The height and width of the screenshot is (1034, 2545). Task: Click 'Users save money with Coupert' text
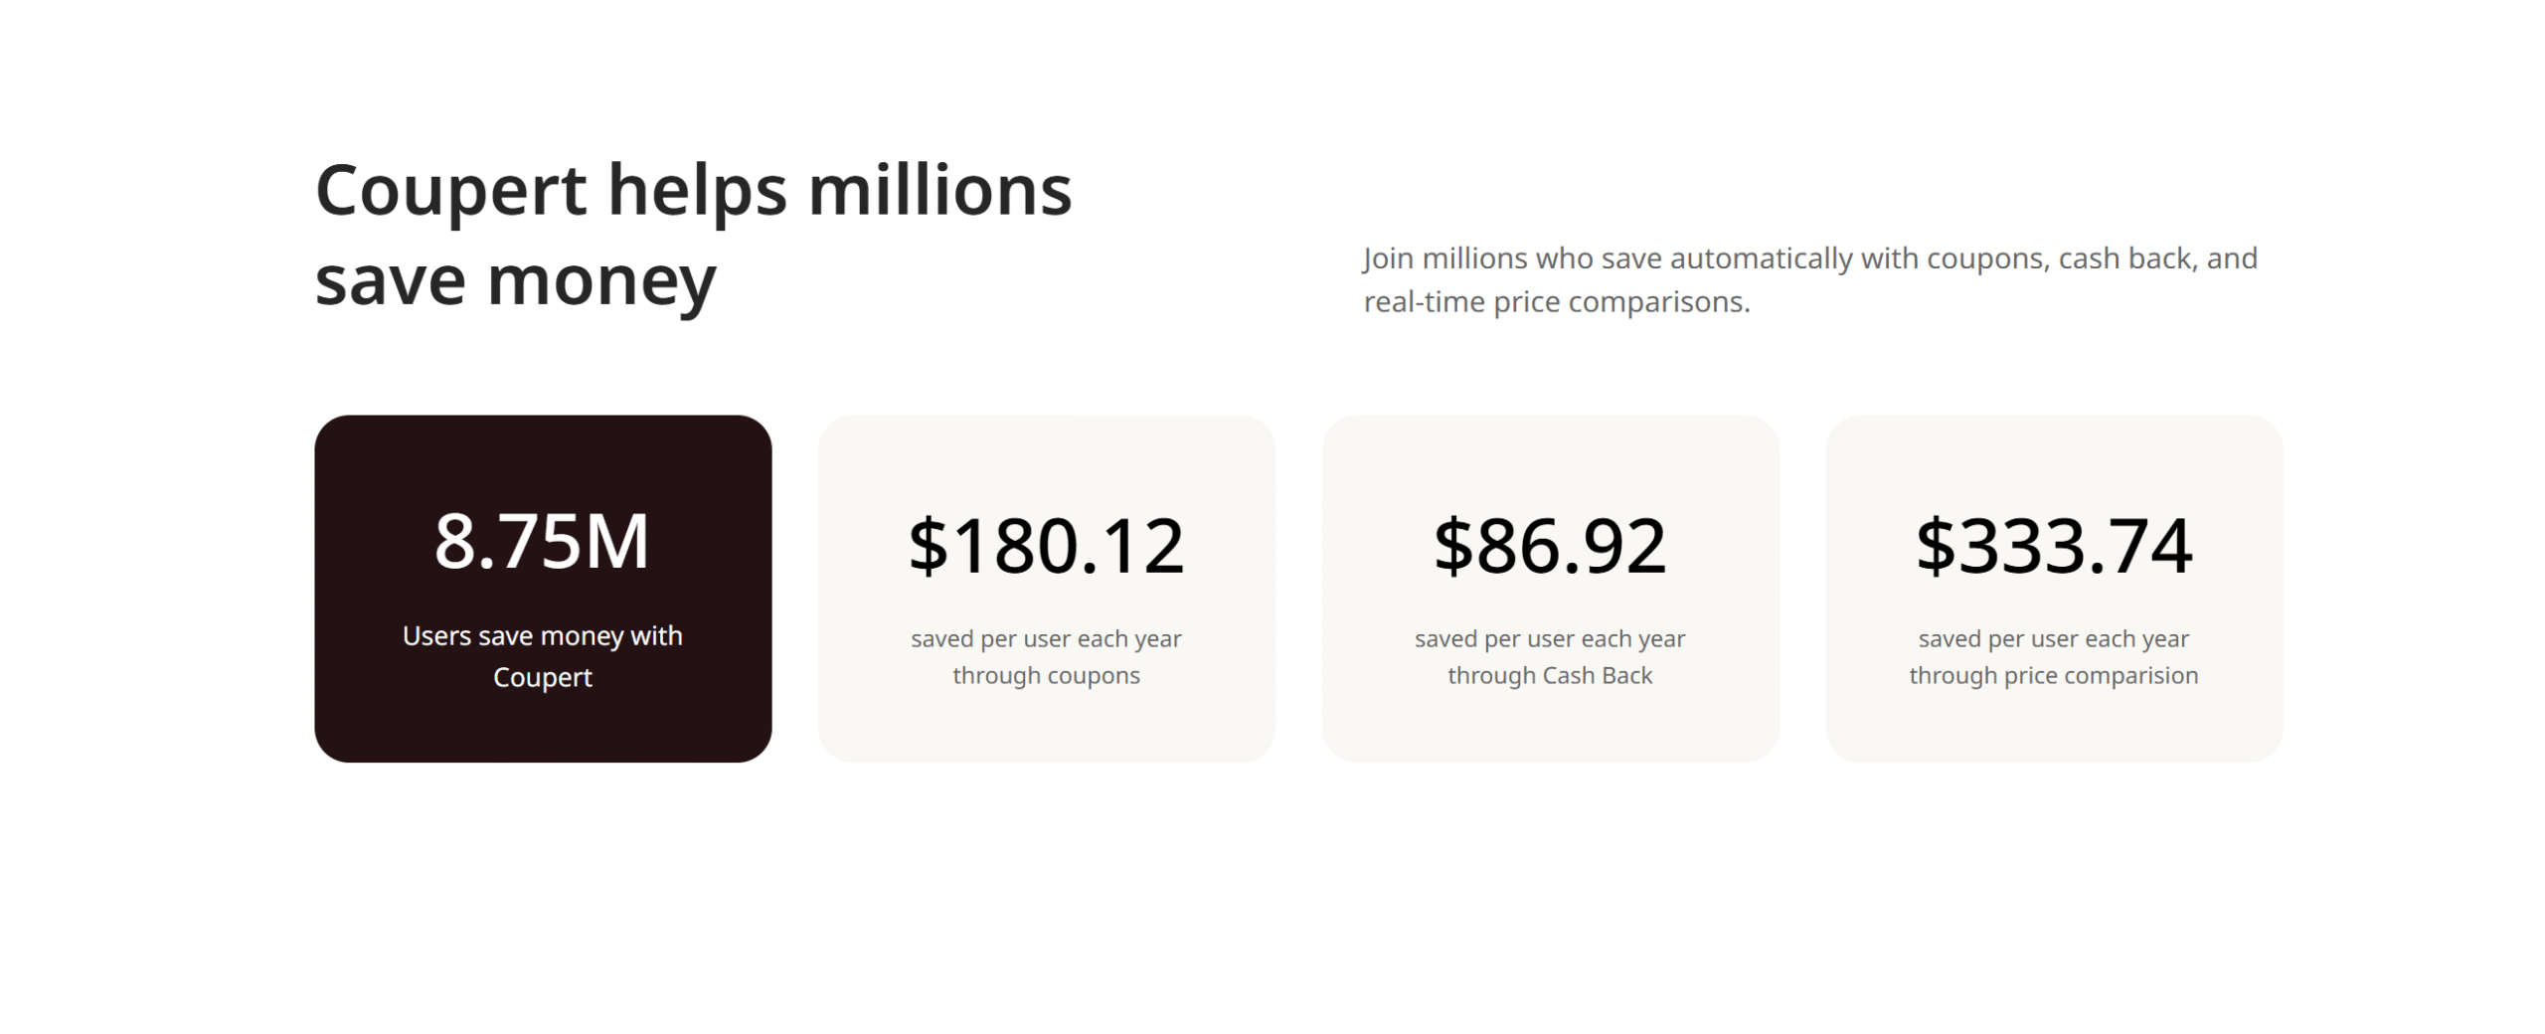tap(542, 656)
